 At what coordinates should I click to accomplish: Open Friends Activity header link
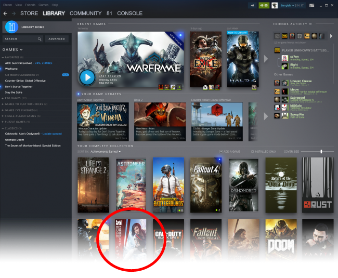[x=292, y=24]
